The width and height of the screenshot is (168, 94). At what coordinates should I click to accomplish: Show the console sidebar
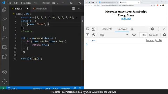pos(87,35)
